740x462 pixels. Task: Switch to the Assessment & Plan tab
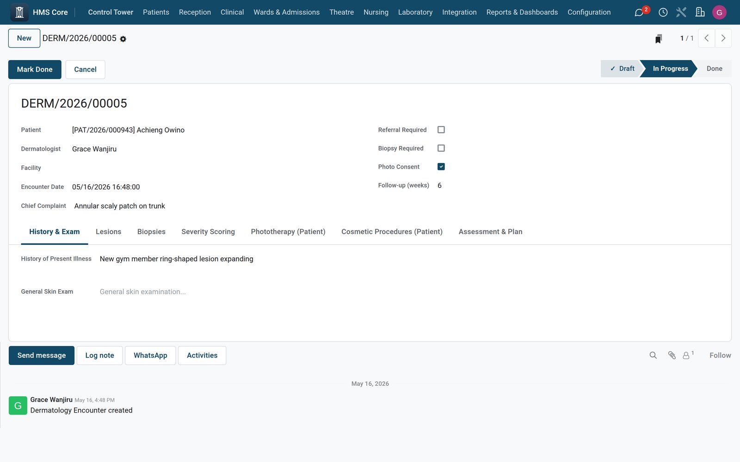point(490,232)
